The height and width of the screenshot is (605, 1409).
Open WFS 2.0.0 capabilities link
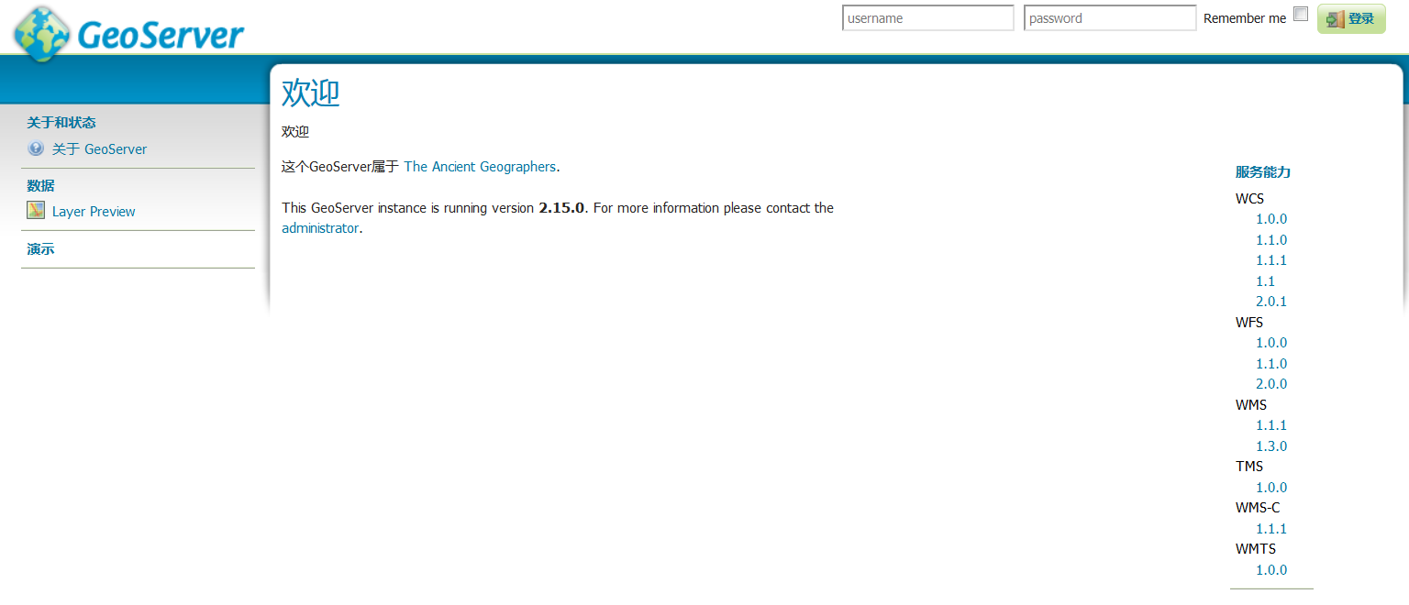click(1271, 384)
